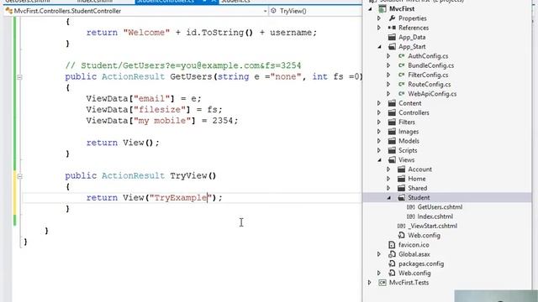Click the Images folder icon
This screenshot has width=538, height=302.
[392, 132]
